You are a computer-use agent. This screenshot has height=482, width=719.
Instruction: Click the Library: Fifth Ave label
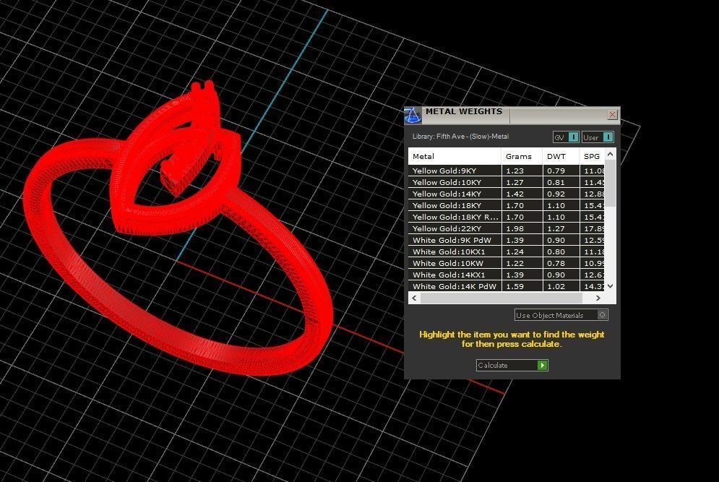[460, 136]
